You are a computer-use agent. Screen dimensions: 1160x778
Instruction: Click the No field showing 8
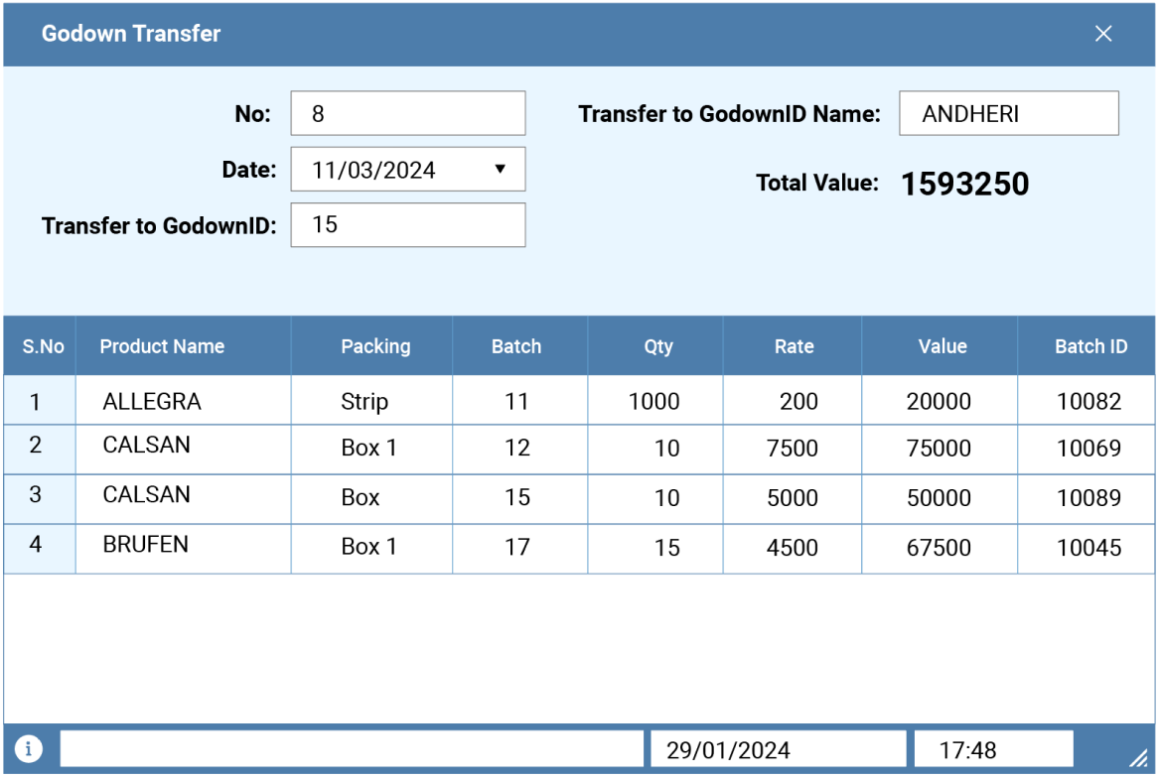407,112
